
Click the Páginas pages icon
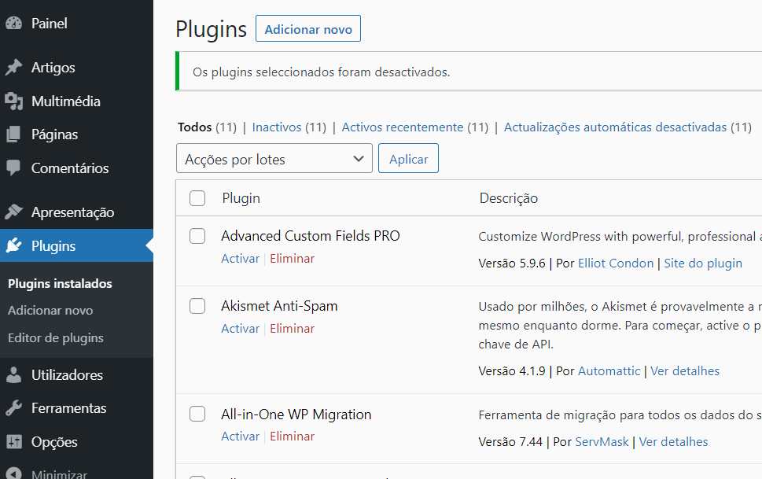pos(13,134)
